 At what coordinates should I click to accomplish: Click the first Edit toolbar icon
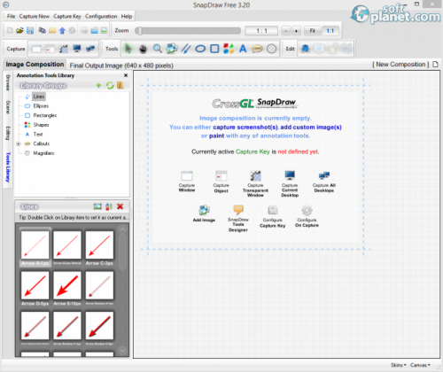click(305, 49)
